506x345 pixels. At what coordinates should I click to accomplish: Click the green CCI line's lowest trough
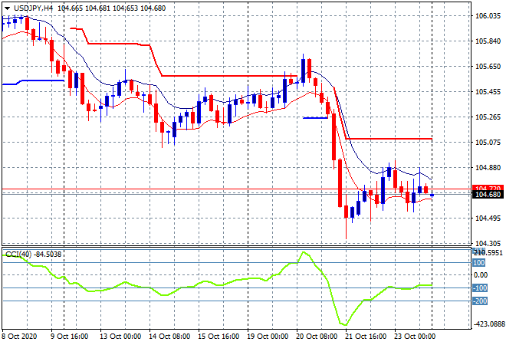click(x=345, y=324)
